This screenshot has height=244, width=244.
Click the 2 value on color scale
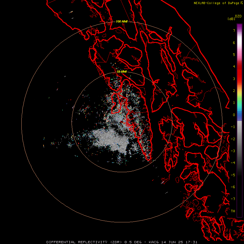(234, 91)
